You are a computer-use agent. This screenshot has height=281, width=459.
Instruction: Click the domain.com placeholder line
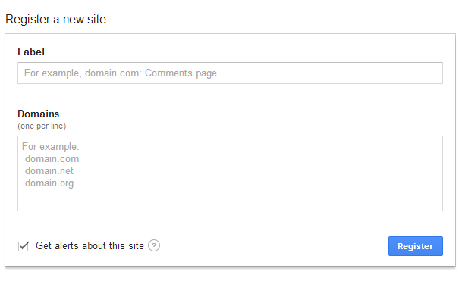[52, 159]
